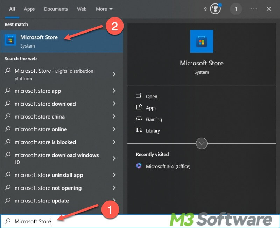Open web result Microsoft Store - Digital distribution platform
Viewport: 280px width, 228px height.
(x=54, y=74)
